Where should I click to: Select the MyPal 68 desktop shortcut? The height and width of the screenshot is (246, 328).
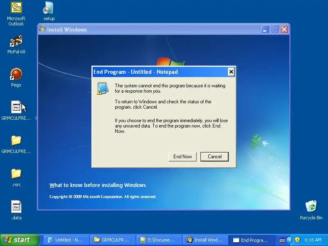point(16,45)
